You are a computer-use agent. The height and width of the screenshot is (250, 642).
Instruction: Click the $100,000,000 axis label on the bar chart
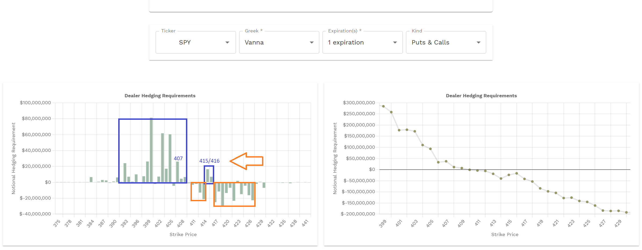coord(35,103)
